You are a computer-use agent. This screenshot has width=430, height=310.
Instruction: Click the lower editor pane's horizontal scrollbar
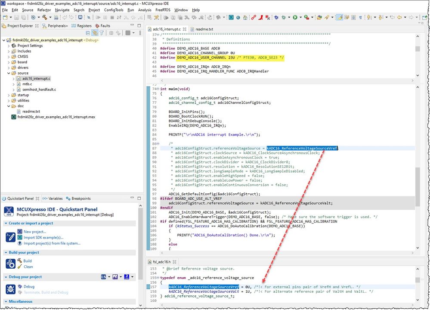click(x=286, y=305)
